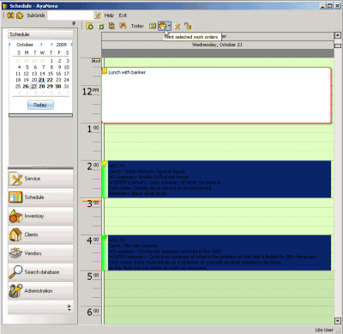Open the Help menu
The image size is (343, 334).
109,15
